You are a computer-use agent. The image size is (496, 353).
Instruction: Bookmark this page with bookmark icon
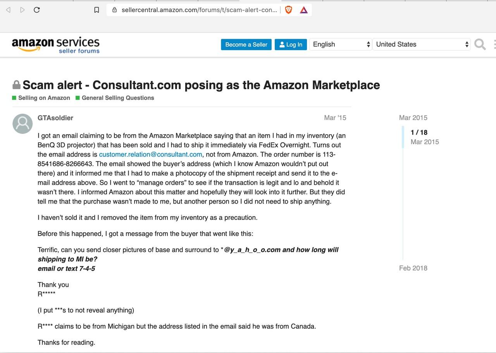coord(97,10)
